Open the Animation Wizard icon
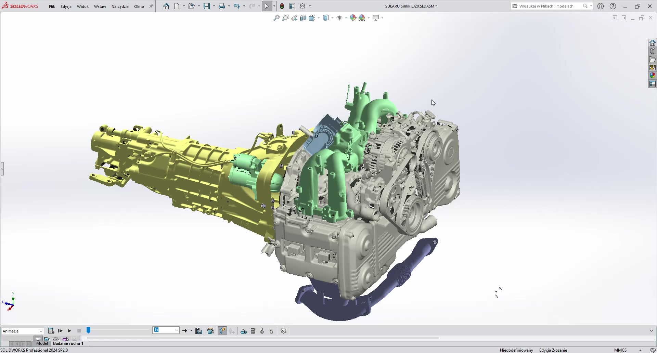The width and height of the screenshot is (657, 353). pos(210,331)
